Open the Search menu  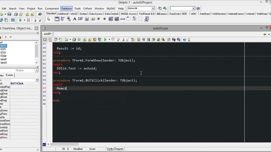pyautogui.click(x=13, y=8)
